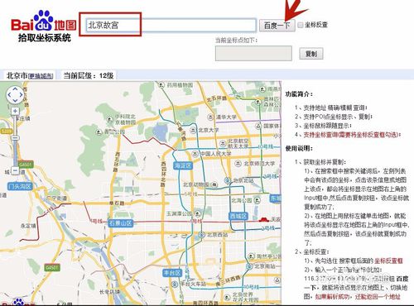
Task: Enable the 坐标反查 checkbox
Action: [301, 25]
